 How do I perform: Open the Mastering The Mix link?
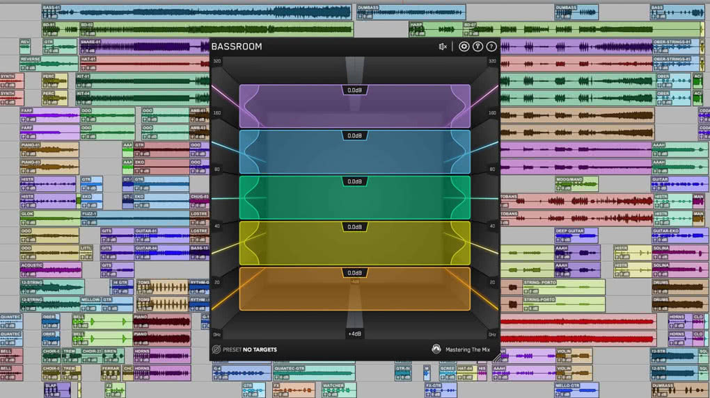click(x=467, y=349)
